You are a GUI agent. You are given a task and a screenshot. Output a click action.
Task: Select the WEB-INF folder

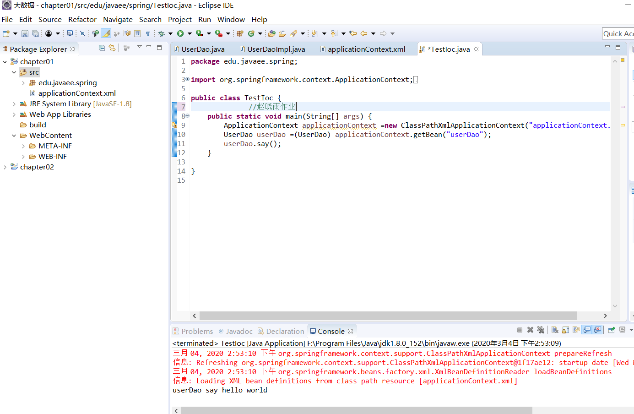click(x=52, y=157)
